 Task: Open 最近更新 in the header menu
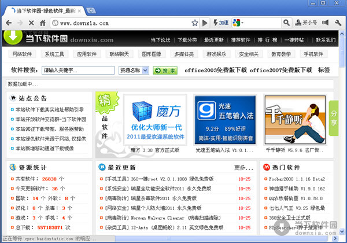click(214, 40)
